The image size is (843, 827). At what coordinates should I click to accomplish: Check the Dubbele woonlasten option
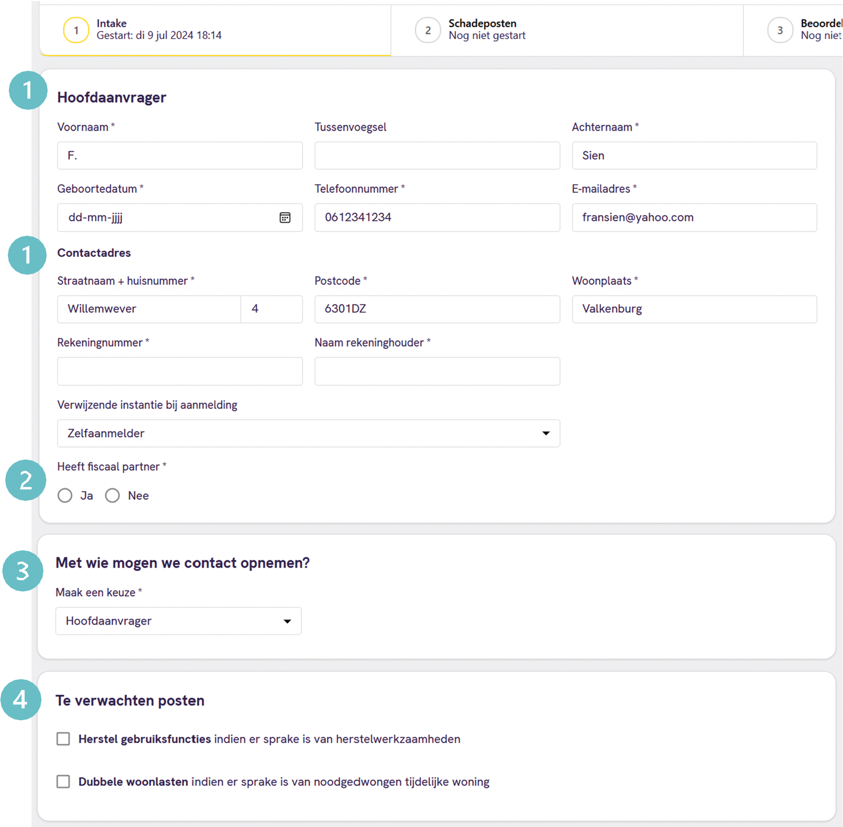tap(63, 781)
